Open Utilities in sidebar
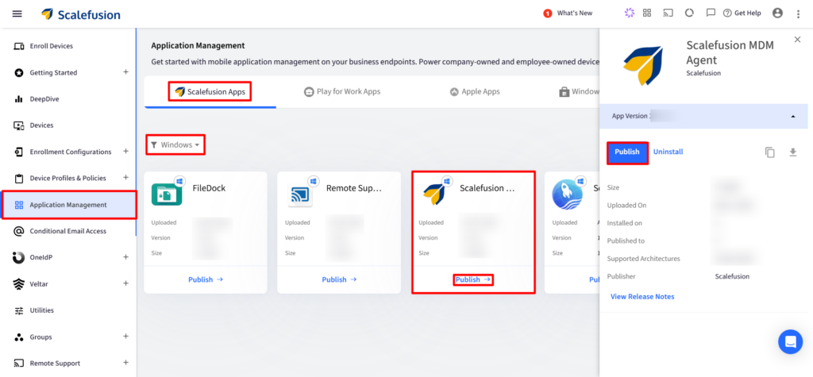This screenshot has height=377, width=813. 41,310
